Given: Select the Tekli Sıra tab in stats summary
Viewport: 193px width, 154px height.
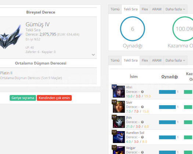Looking at the screenshot, I should (x=131, y=9).
